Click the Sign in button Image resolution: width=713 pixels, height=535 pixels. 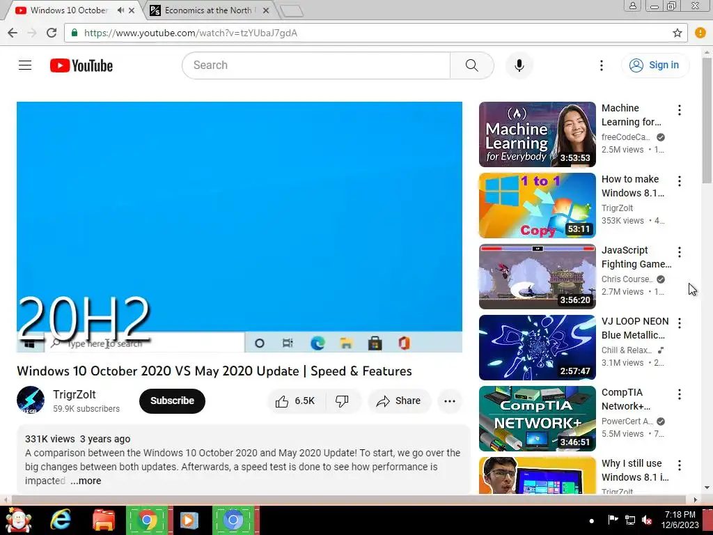(655, 65)
